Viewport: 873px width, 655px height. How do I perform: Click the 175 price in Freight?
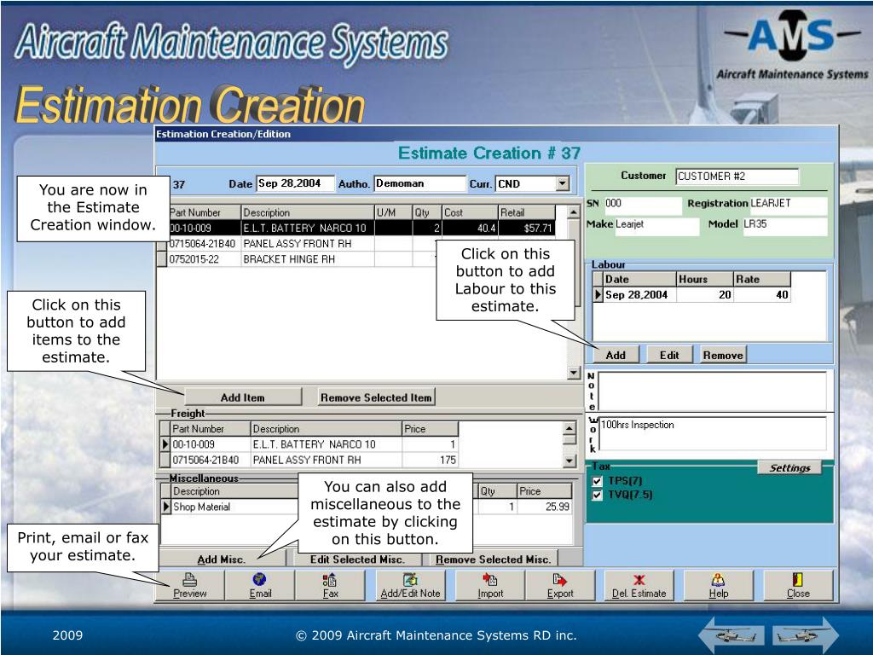point(430,460)
